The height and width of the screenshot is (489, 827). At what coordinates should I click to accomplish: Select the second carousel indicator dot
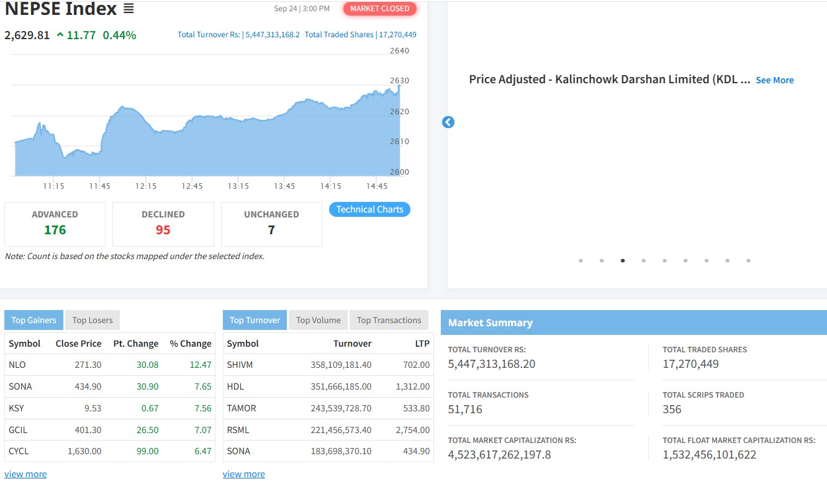pyautogui.click(x=602, y=261)
